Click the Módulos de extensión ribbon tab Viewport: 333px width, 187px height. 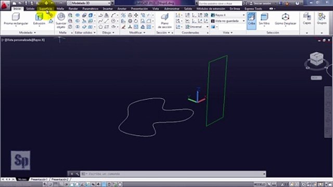pos(211,9)
